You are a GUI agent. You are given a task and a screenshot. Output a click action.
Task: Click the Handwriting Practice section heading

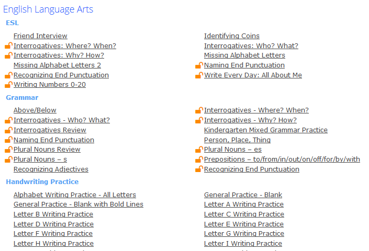[42, 181]
